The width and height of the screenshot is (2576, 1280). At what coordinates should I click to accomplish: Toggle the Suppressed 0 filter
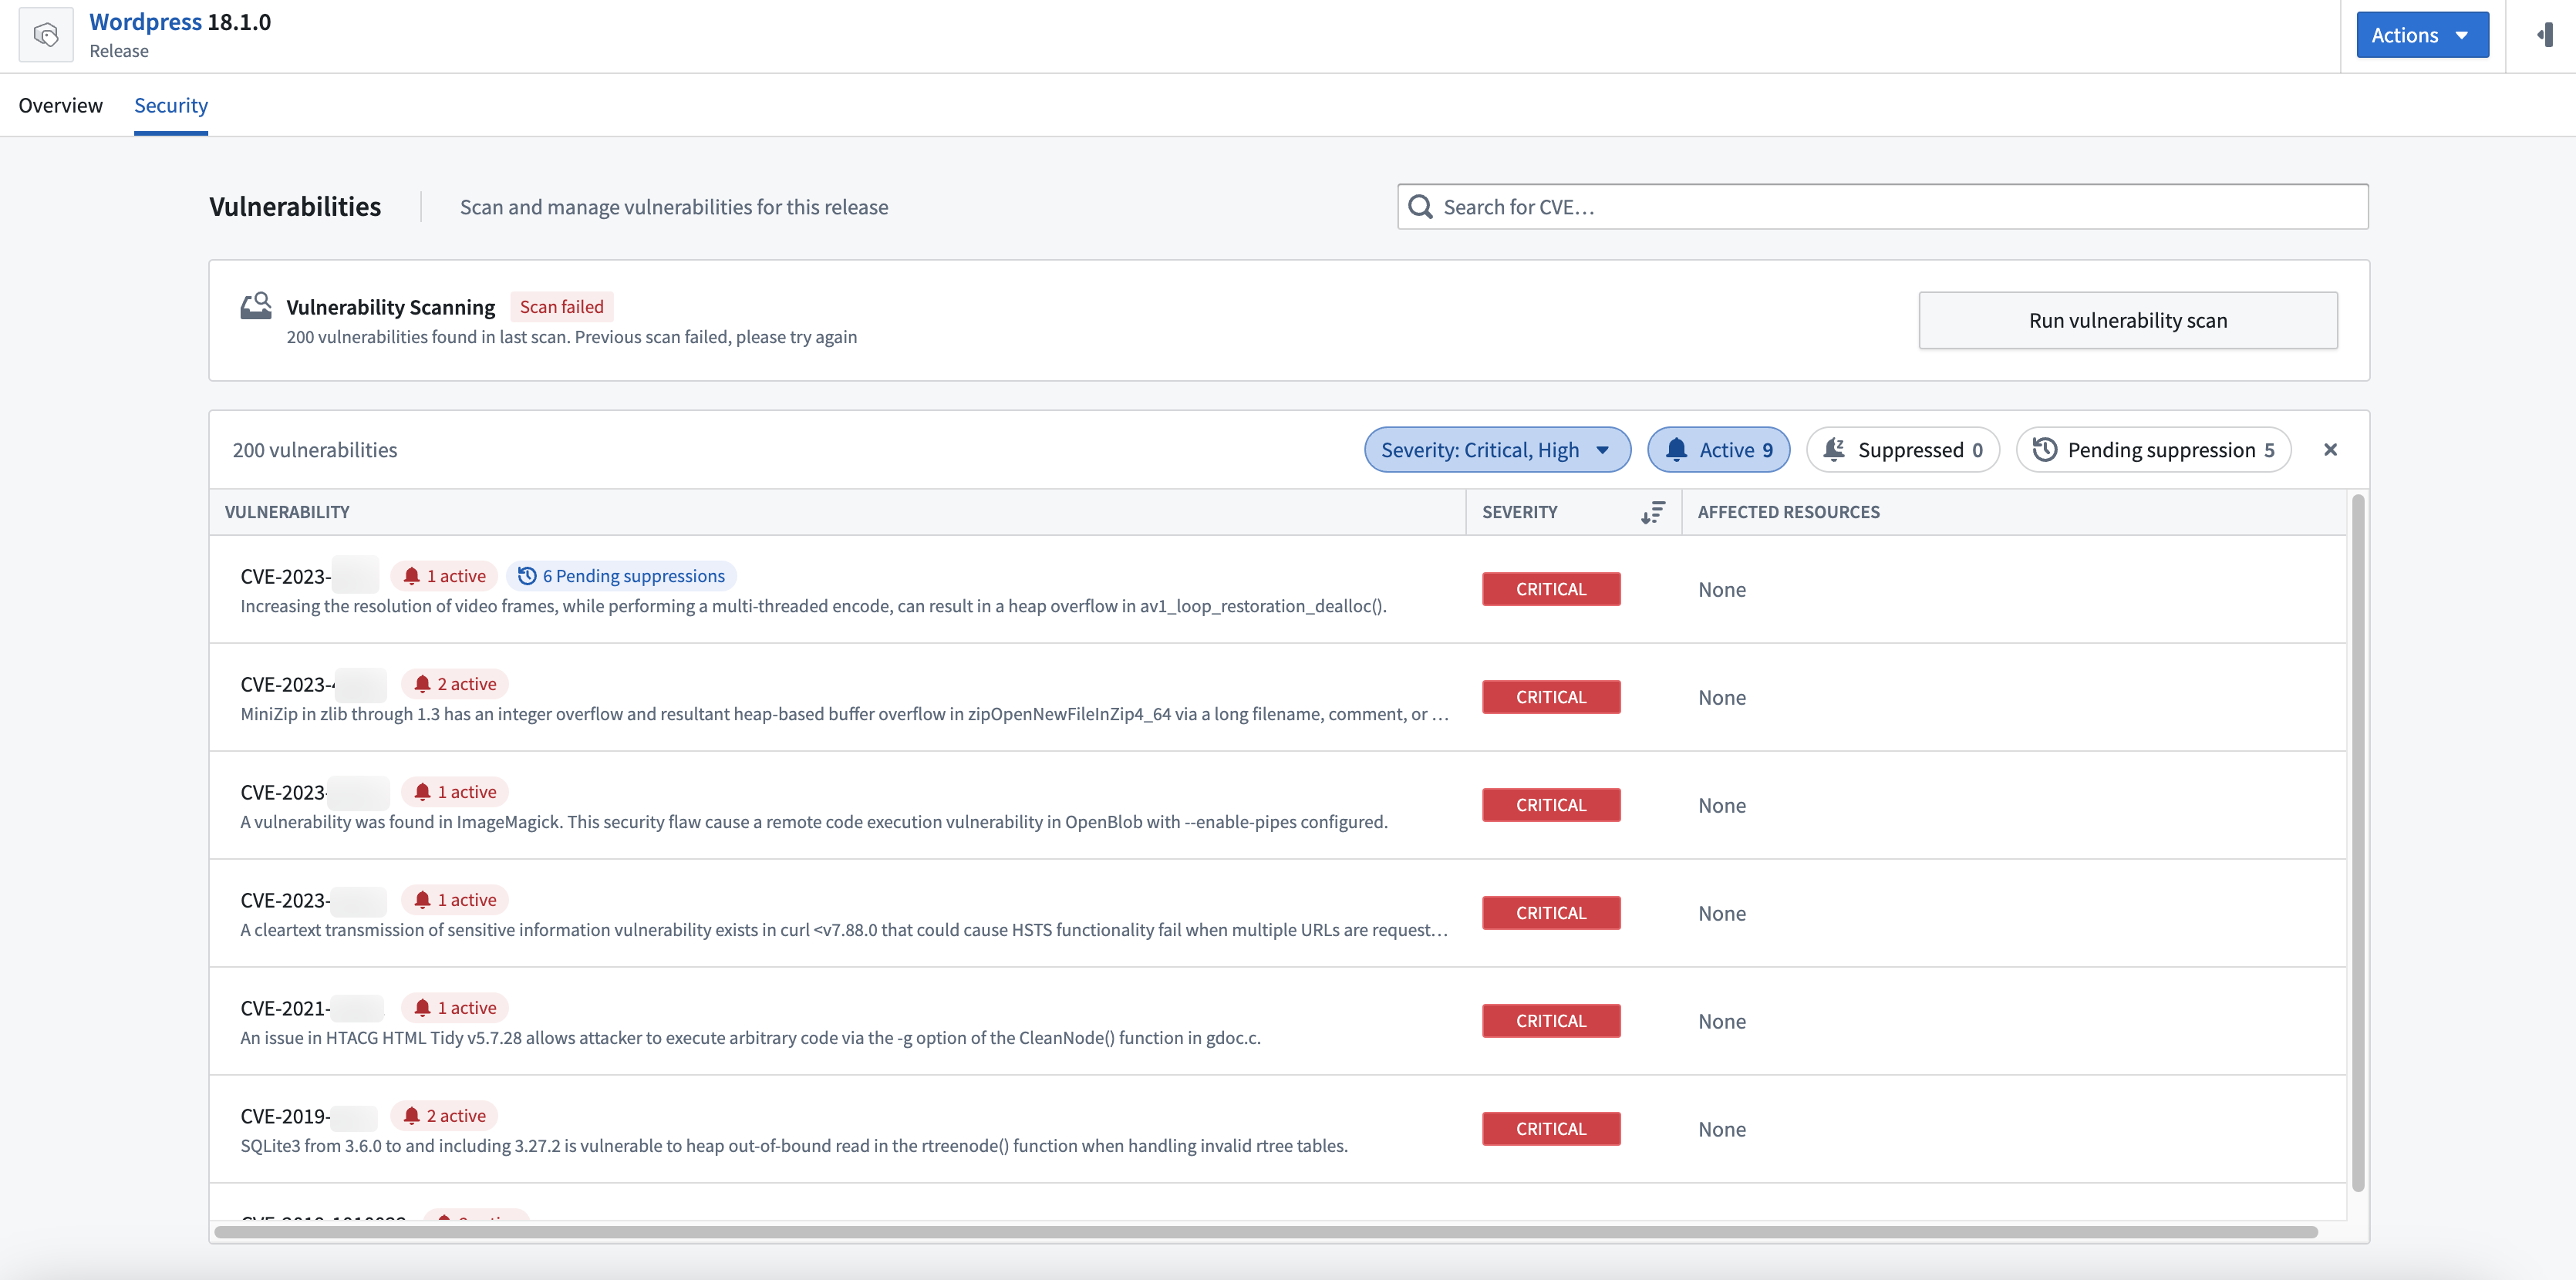coord(1902,450)
